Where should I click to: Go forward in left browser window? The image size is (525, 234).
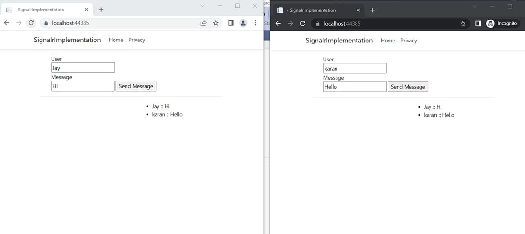[19, 23]
